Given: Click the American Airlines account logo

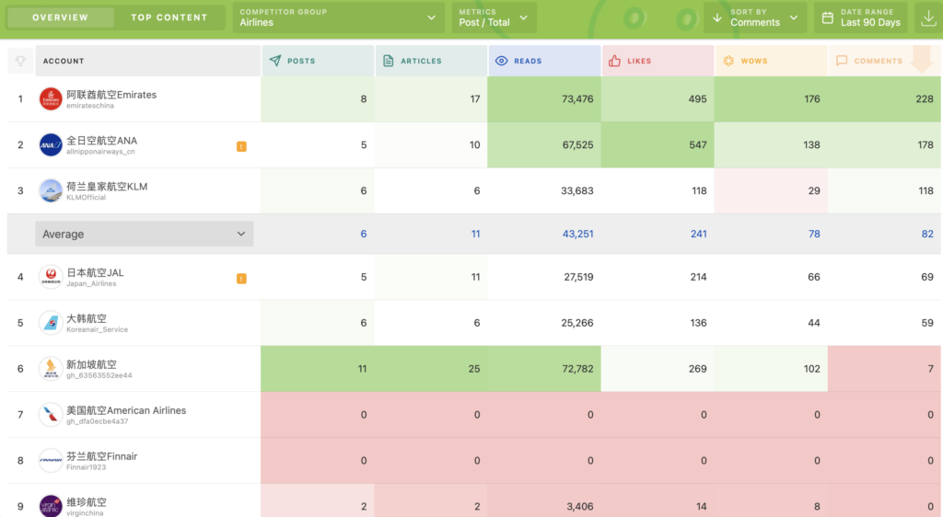Looking at the screenshot, I should pos(51,414).
